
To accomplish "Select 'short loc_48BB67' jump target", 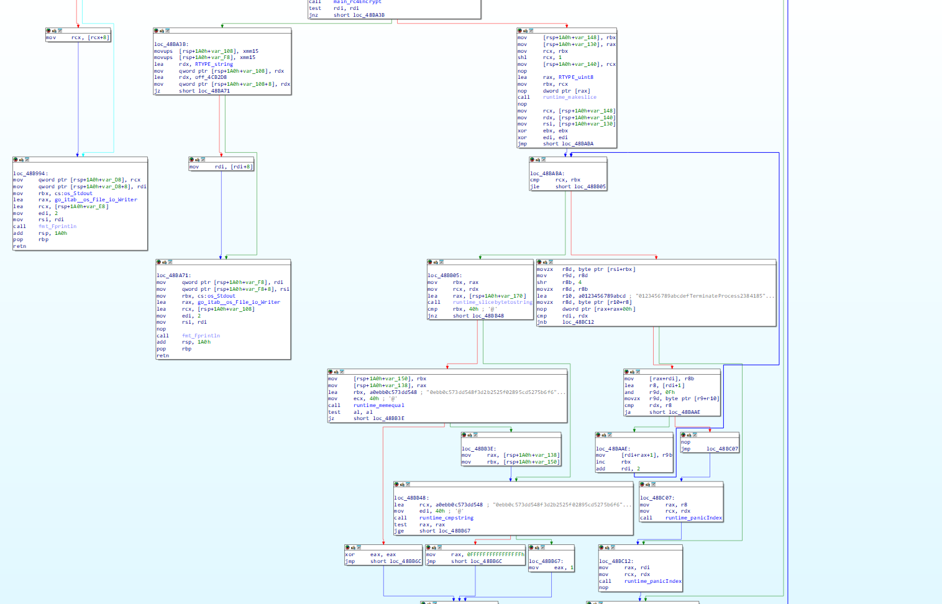I will (444, 531).
